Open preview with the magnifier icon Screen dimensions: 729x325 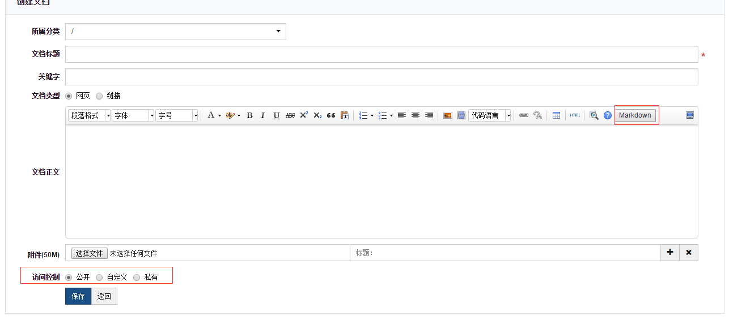594,115
